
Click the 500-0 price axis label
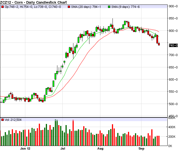(173, 104)
